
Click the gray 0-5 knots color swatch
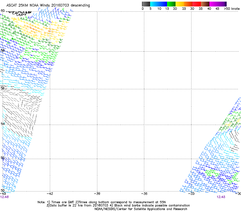coord(146,4)
